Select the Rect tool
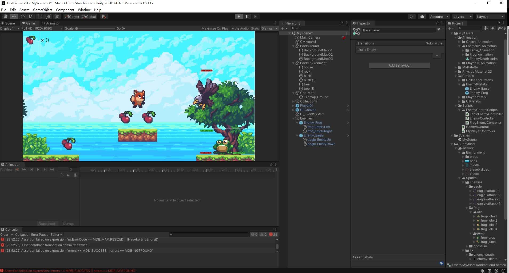509x273 pixels. [40, 16]
